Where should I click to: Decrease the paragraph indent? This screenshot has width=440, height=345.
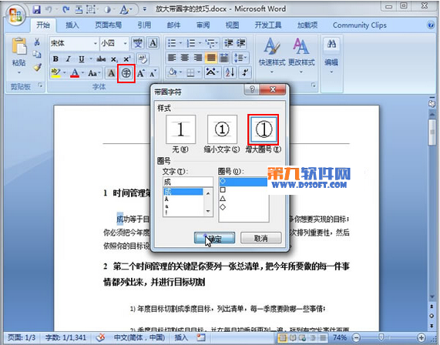click(x=229, y=43)
